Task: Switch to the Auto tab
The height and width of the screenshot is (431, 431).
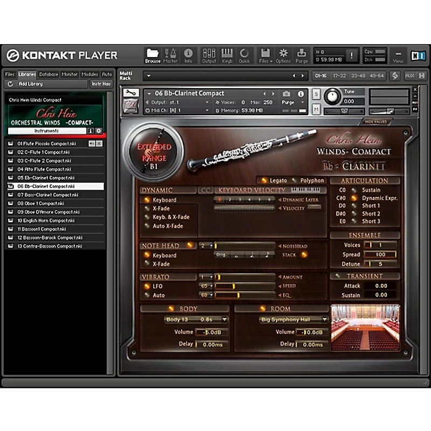Action: coord(107,74)
